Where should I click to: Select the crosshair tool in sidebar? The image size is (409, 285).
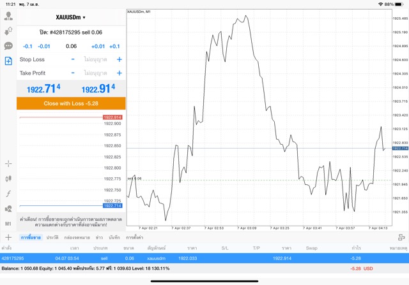tap(8, 164)
